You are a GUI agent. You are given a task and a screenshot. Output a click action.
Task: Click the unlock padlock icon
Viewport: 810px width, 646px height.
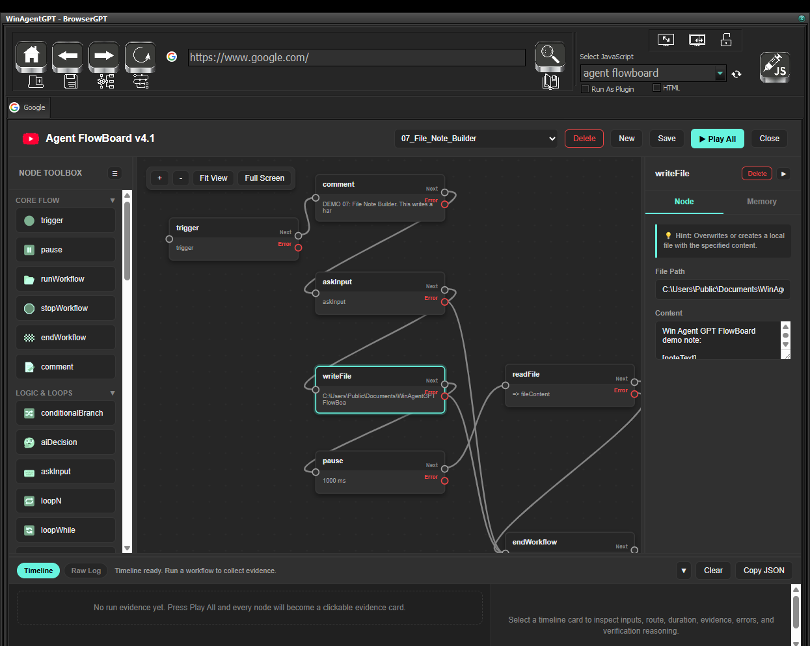[x=726, y=40]
